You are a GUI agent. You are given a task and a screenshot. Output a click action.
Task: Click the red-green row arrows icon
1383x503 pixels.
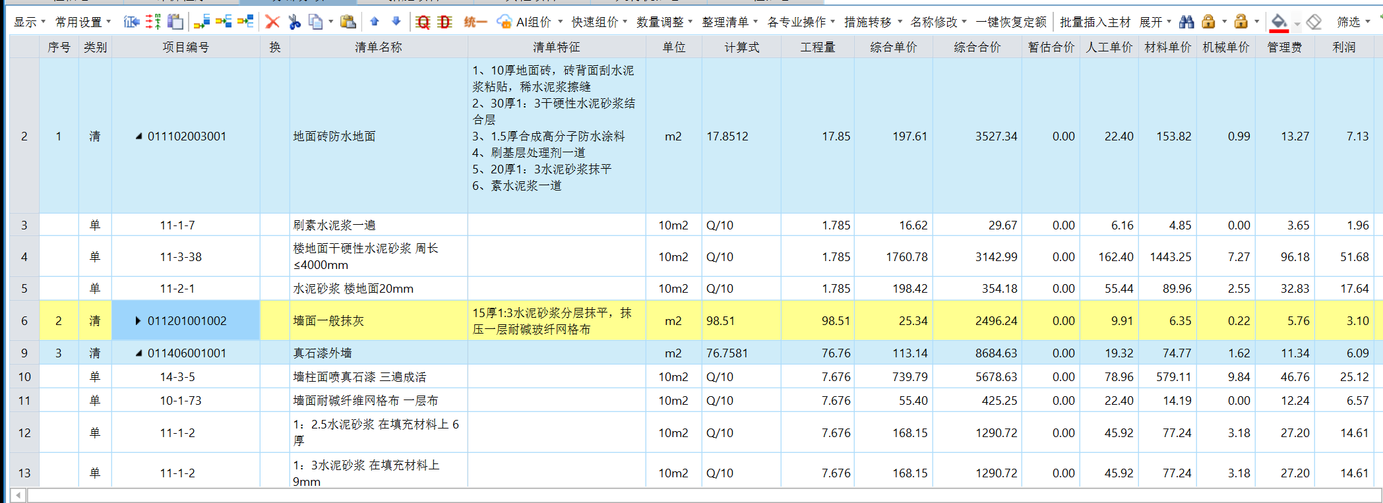pos(153,22)
